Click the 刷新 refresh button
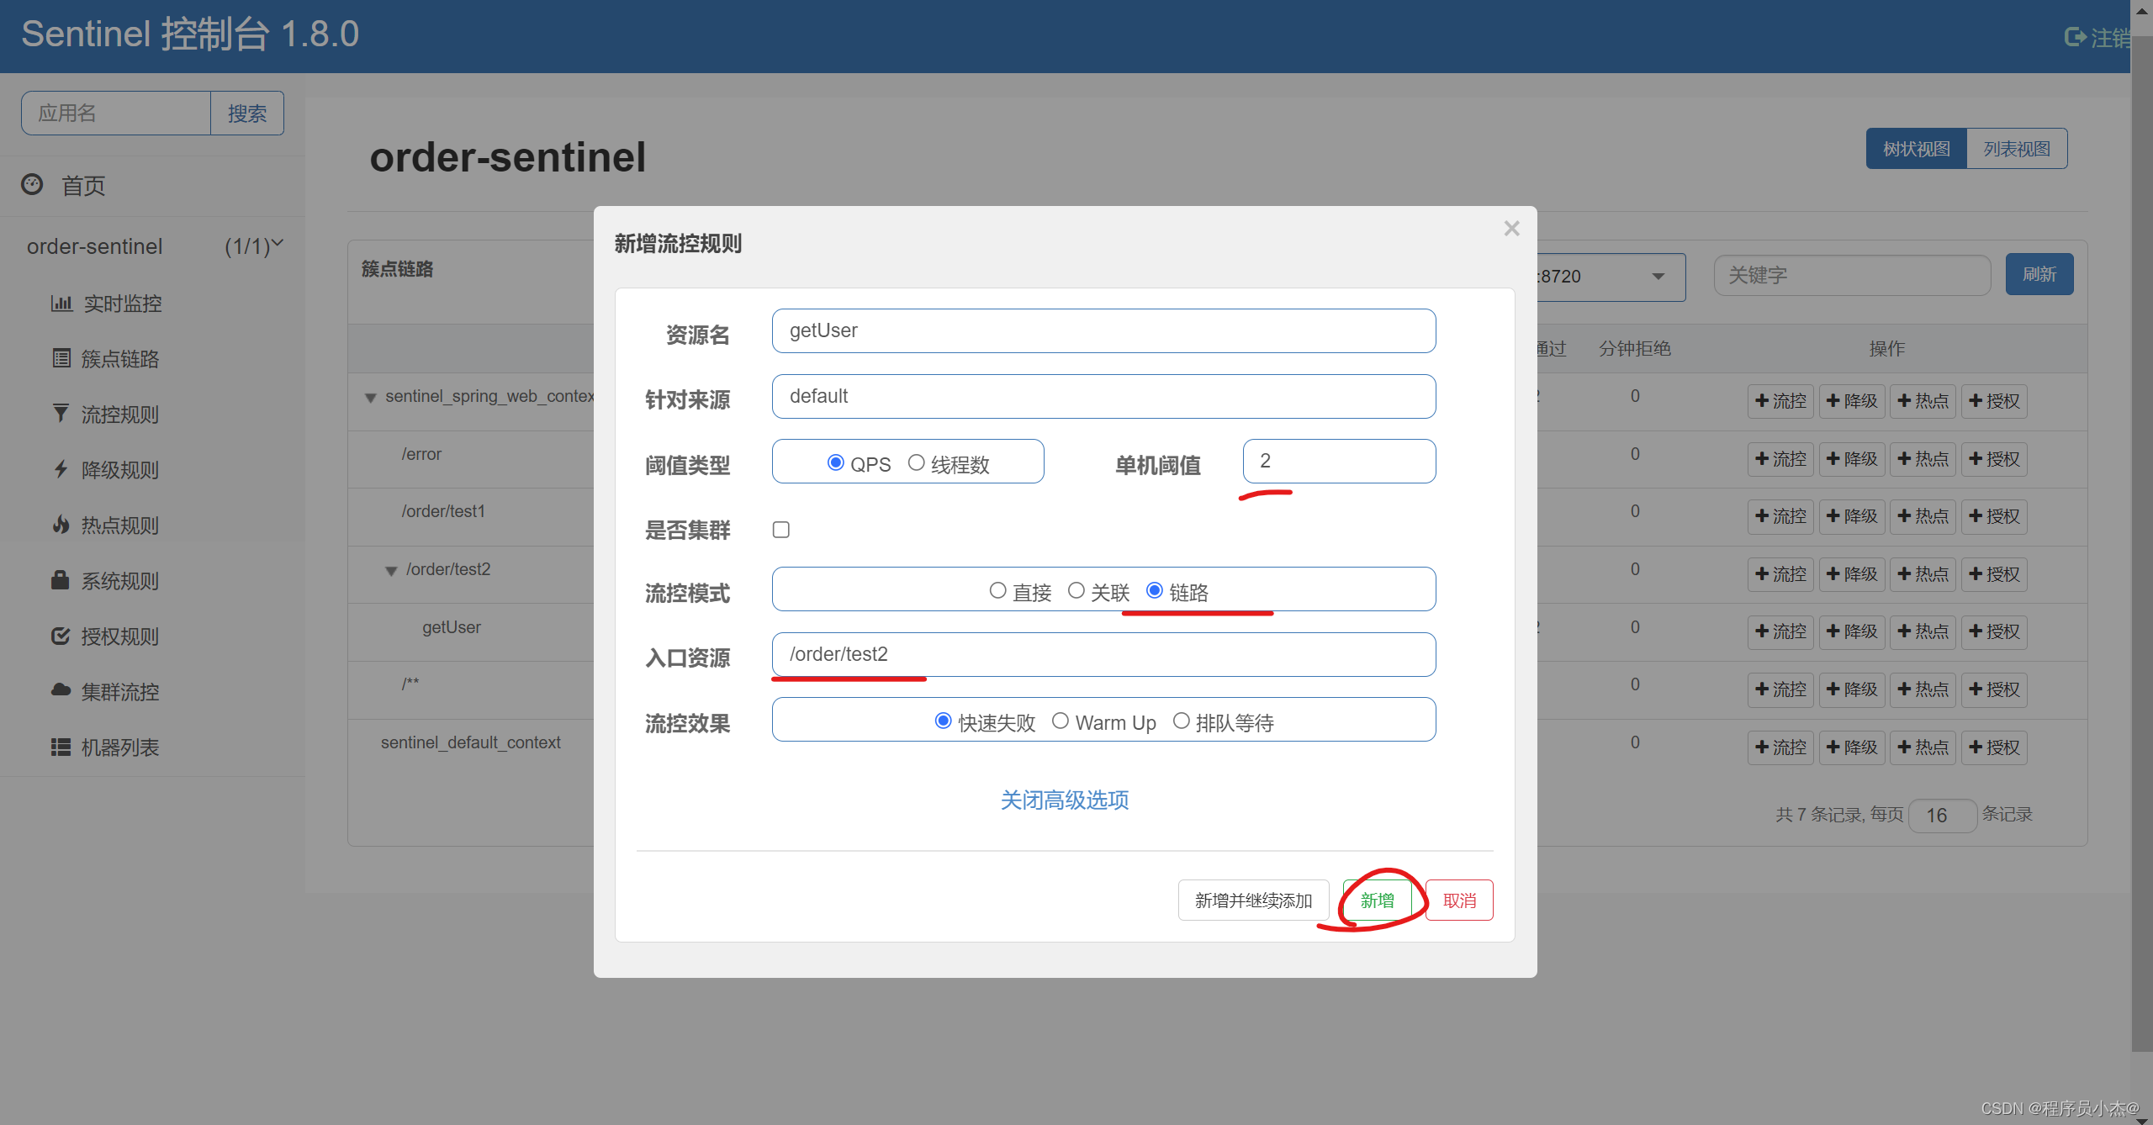The height and width of the screenshot is (1125, 2153). [2039, 274]
